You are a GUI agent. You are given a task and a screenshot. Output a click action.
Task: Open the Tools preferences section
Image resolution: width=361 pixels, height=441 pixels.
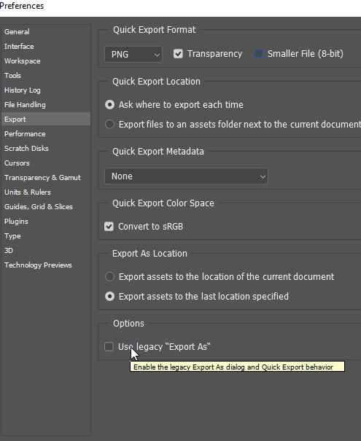pyautogui.click(x=12, y=76)
